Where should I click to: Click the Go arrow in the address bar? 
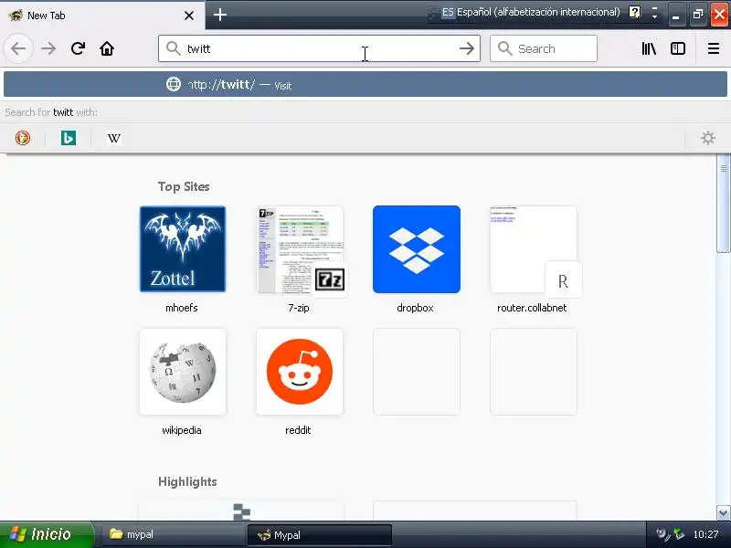tap(466, 48)
